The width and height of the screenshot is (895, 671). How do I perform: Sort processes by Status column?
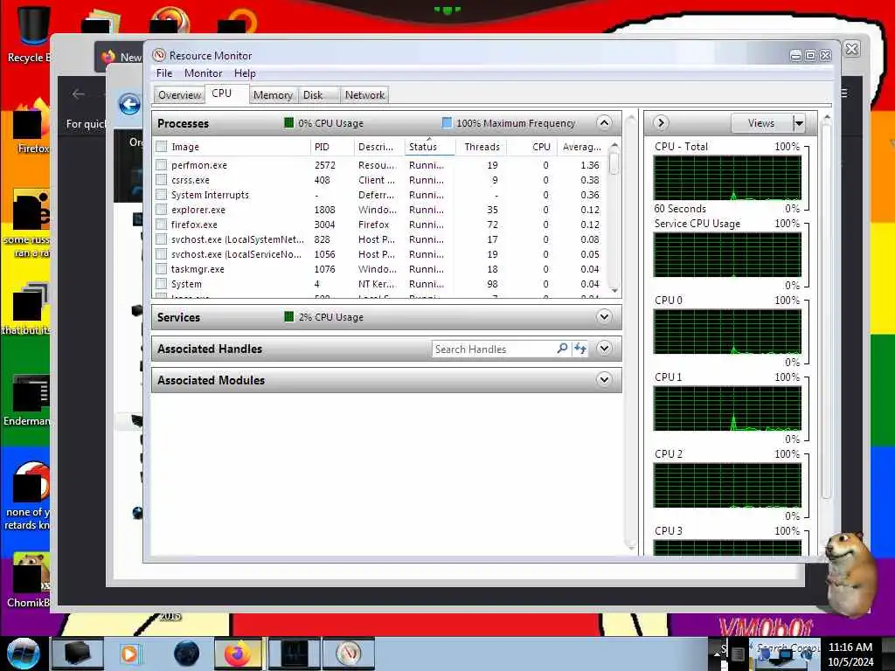tap(429, 147)
